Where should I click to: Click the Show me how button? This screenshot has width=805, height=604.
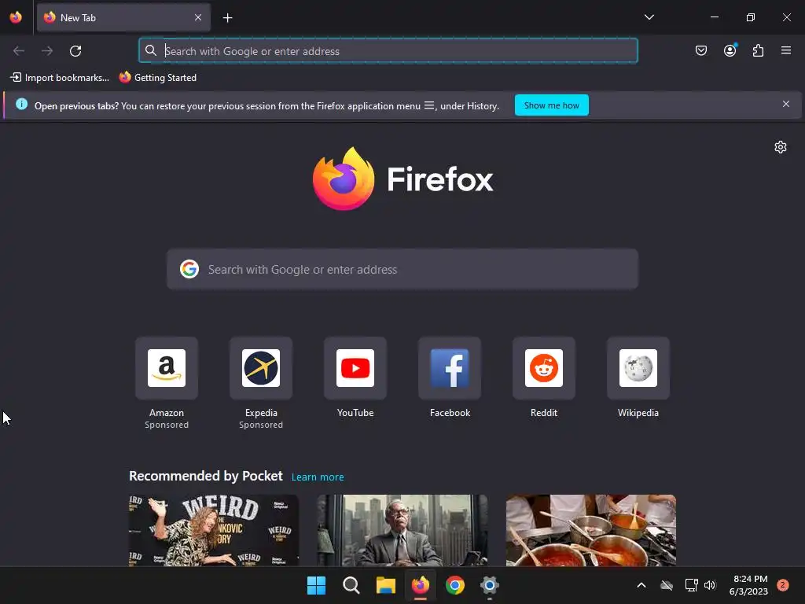click(x=551, y=105)
